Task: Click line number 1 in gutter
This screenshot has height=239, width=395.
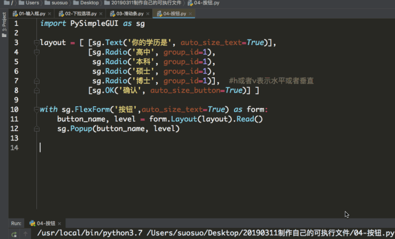Action: (x=16, y=23)
